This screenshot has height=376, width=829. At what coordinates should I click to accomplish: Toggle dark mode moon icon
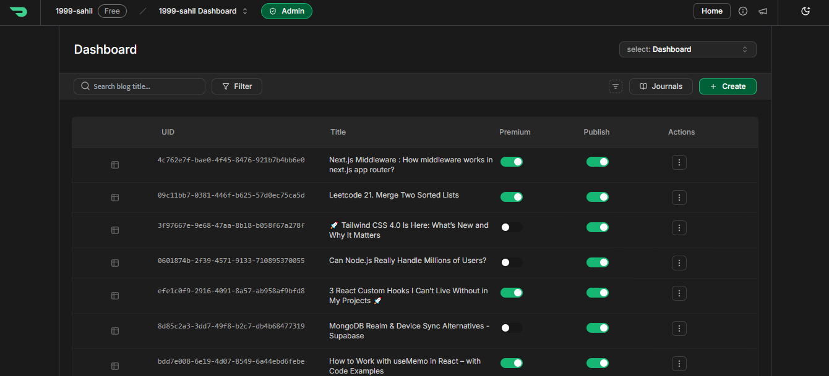[x=805, y=11]
